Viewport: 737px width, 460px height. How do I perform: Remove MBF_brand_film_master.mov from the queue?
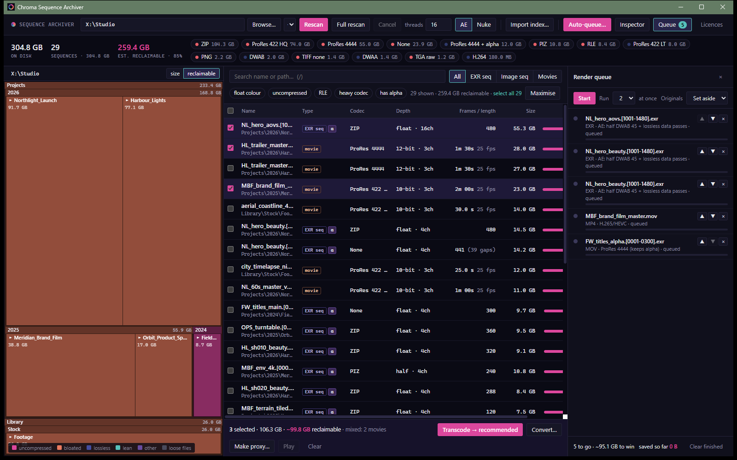[x=723, y=216]
